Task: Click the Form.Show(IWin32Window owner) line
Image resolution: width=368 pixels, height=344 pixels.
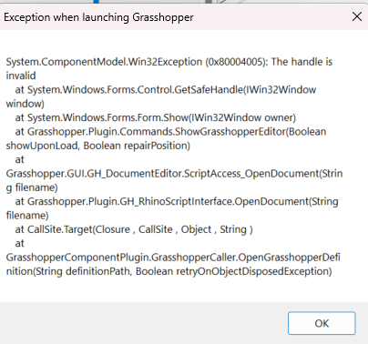Action: [156, 117]
